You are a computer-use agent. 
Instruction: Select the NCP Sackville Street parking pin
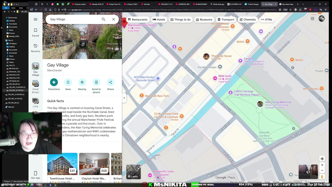[x=158, y=79]
